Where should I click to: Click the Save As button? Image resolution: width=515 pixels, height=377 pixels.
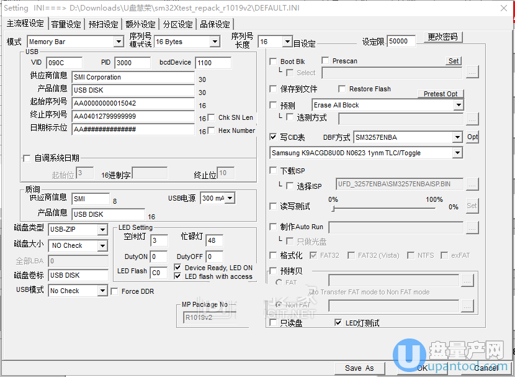[359, 368]
